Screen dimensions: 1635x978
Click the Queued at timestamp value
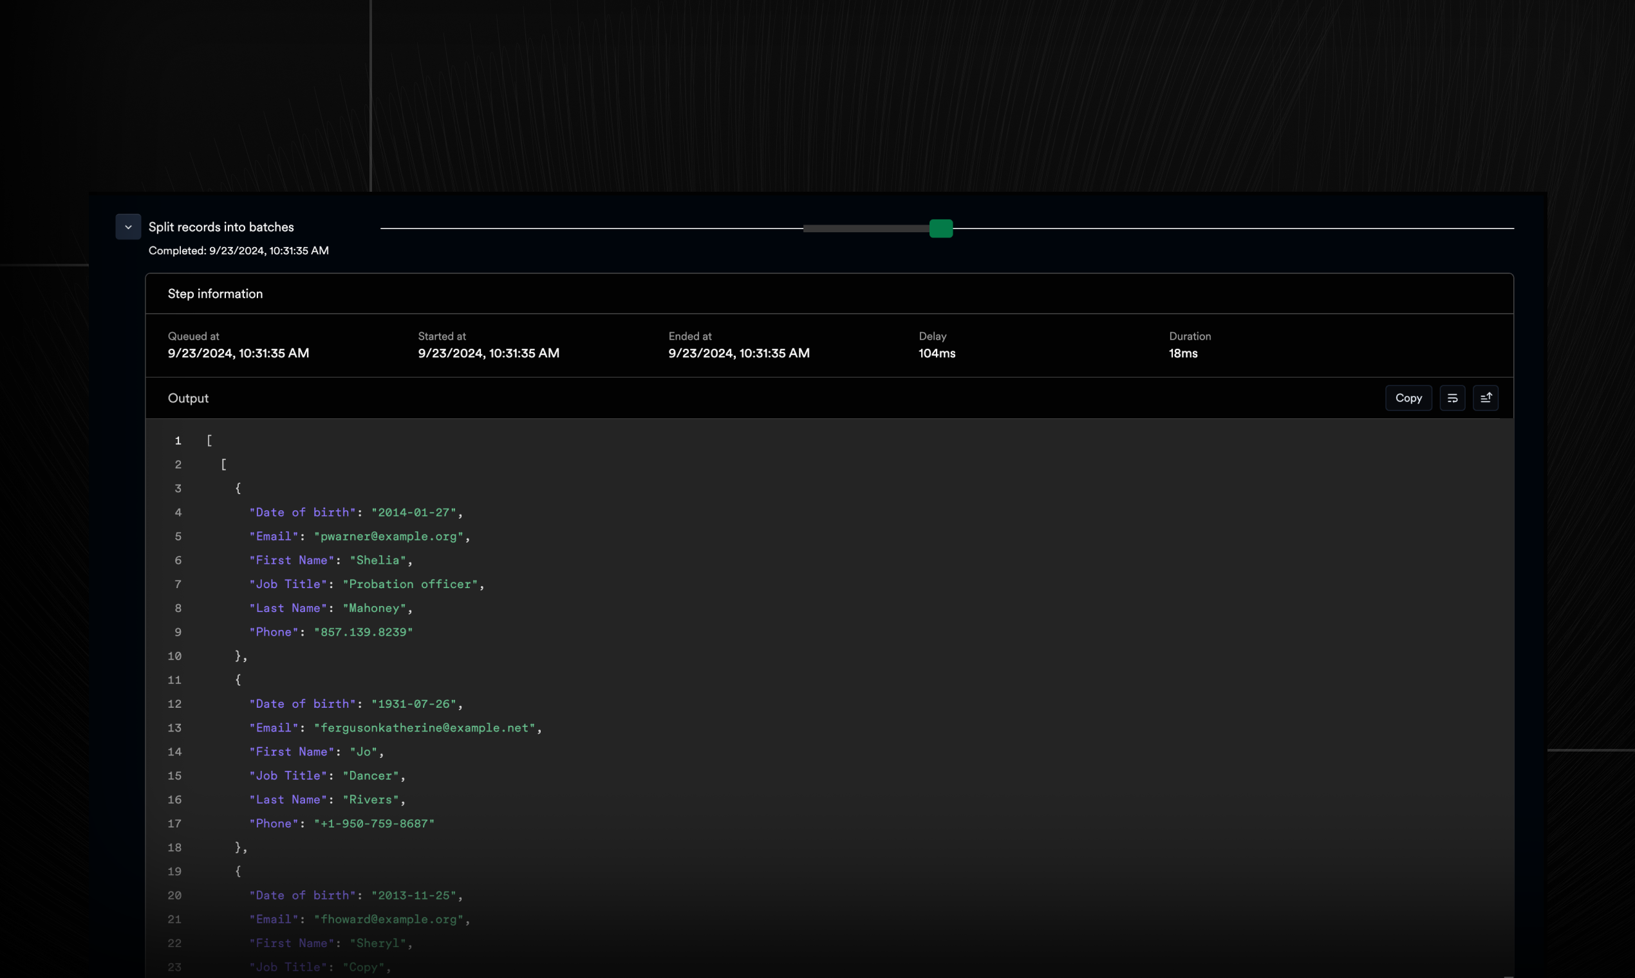pyautogui.click(x=238, y=353)
